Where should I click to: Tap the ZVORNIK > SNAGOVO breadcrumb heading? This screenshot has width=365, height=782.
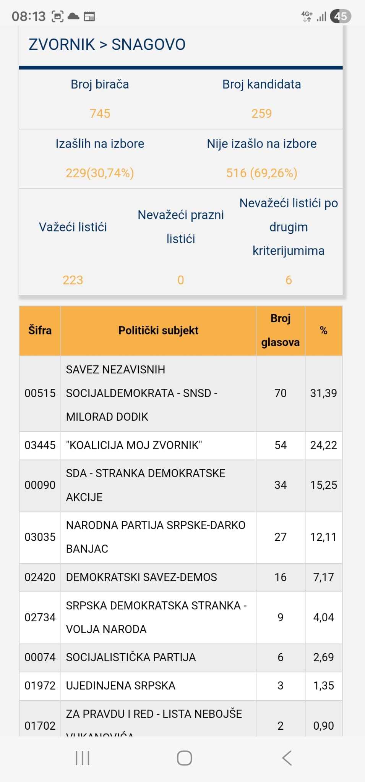point(107,45)
